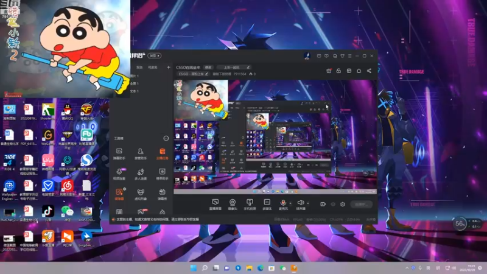Switch to the second scene tab
This screenshot has height=274, width=487.
coord(153,67)
